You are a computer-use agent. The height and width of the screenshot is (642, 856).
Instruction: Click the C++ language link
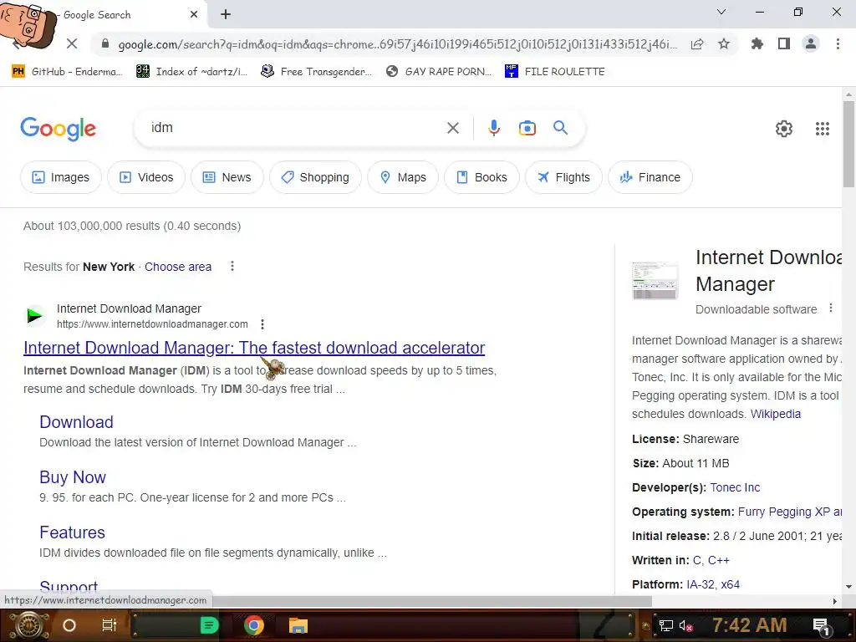(x=718, y=561)
